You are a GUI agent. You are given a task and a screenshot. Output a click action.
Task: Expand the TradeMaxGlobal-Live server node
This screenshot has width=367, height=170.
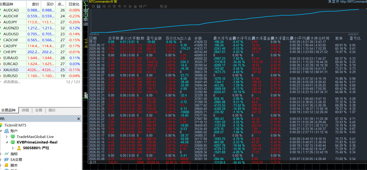point(7,136)
